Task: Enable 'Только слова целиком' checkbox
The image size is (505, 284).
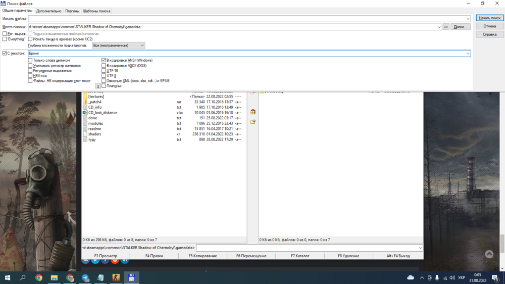Action: 30,60
